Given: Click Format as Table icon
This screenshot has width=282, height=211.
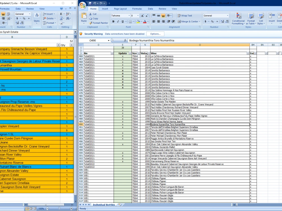Looking at the screenshot, I should click(251, 16).
